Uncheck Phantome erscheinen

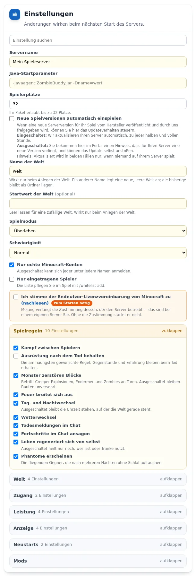tap(16, 456)
